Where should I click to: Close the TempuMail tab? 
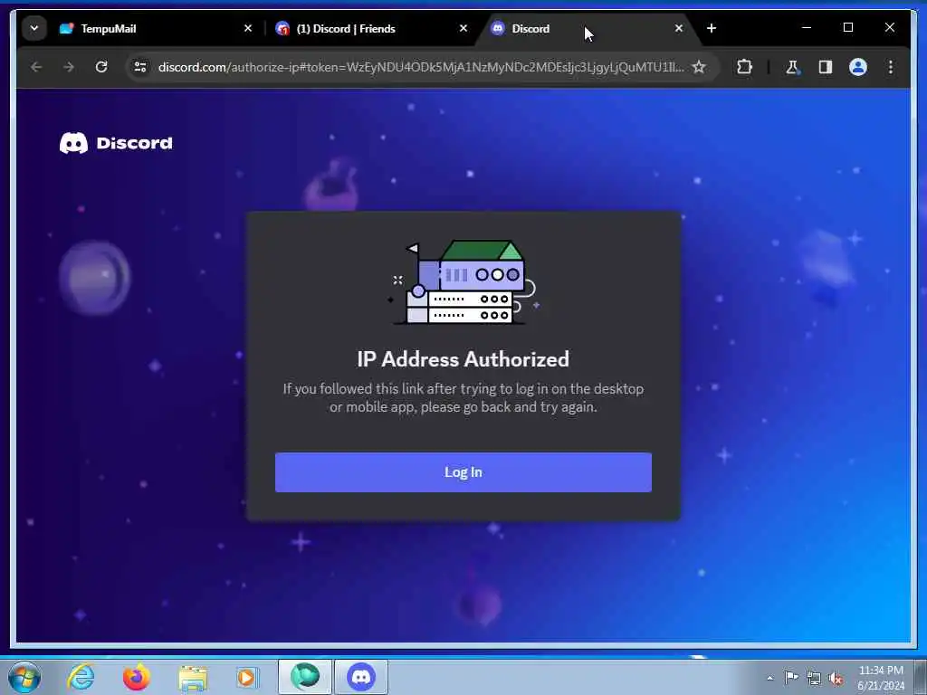point(248,28)
